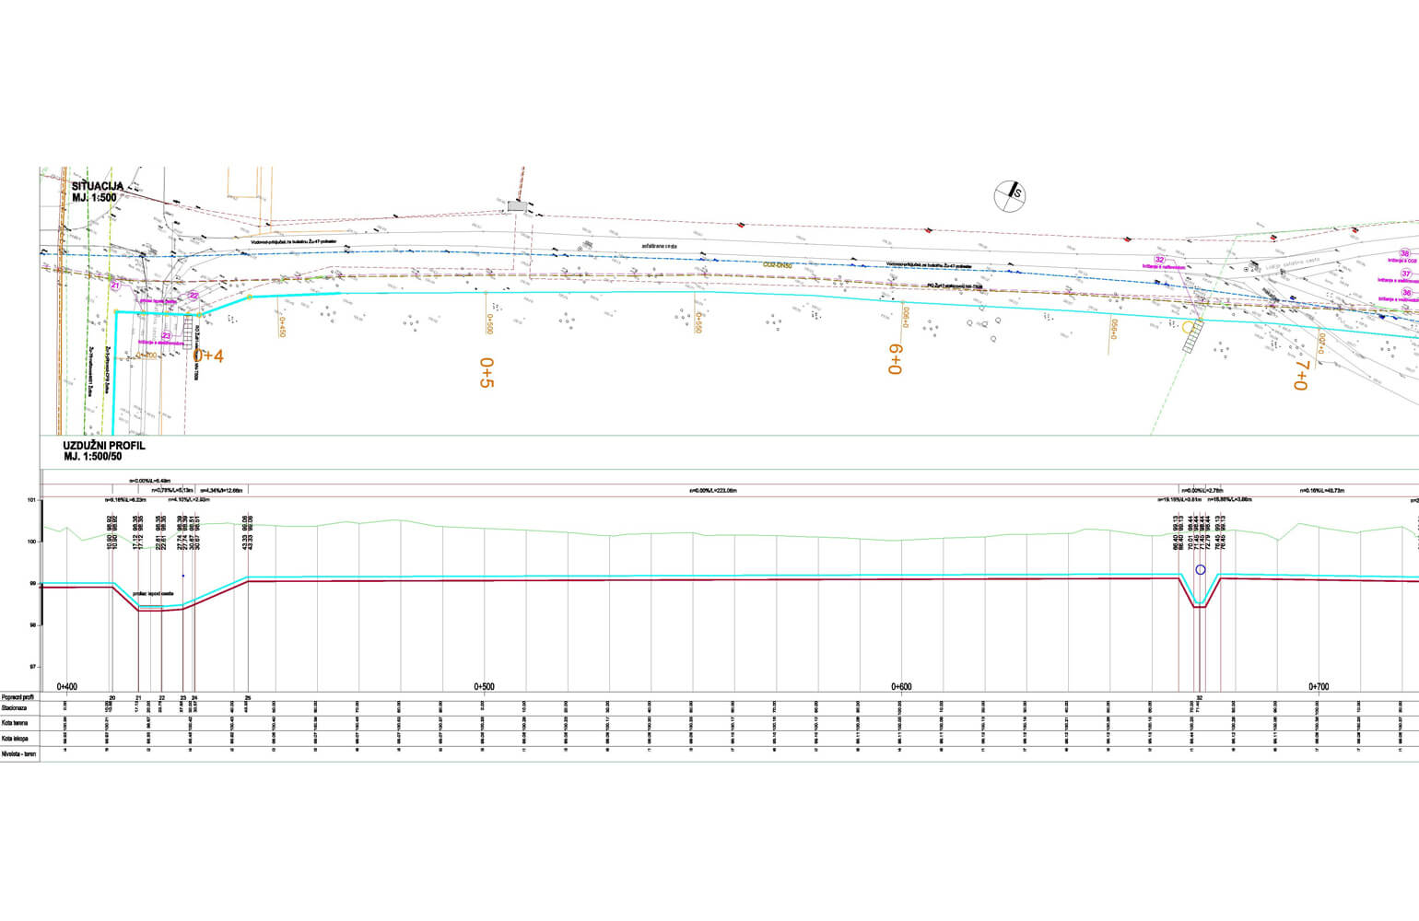Click the large orange 6+0 station label
1419x921 pixels.
[894, 359]
